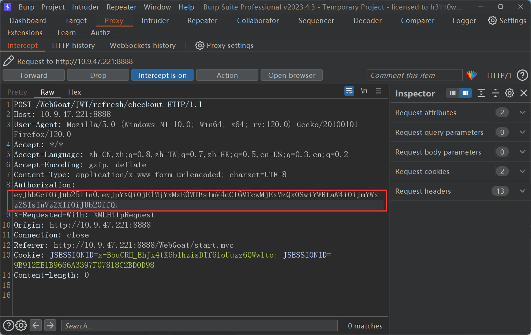Switch editor to Hex view
The image size is (531, 335).
point(75,92)
